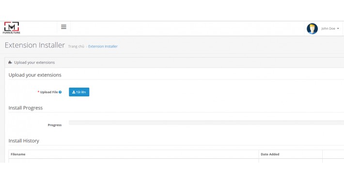This screenshot has height=184, width=344.
Task: Click the install Progress bar
Action: click(206, 123)
